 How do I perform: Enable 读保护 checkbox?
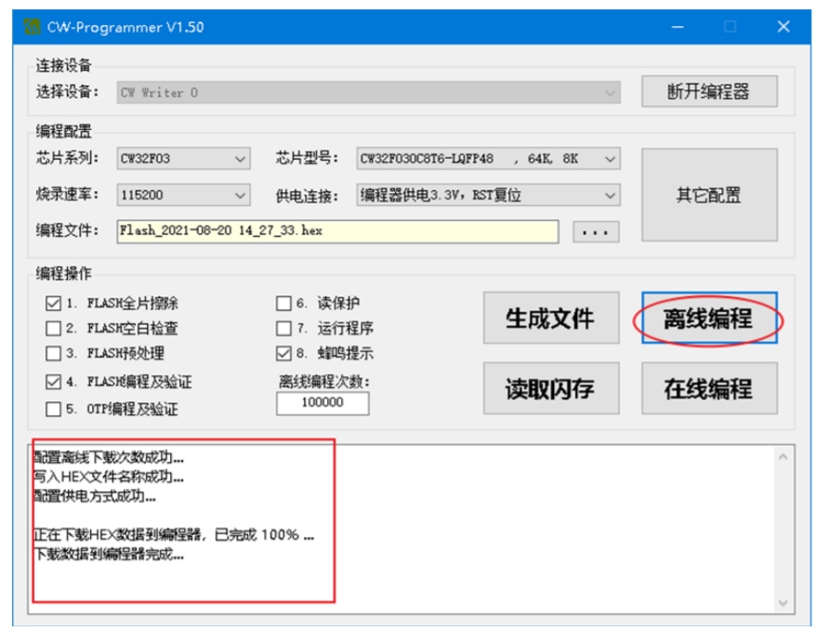[283, 304]
